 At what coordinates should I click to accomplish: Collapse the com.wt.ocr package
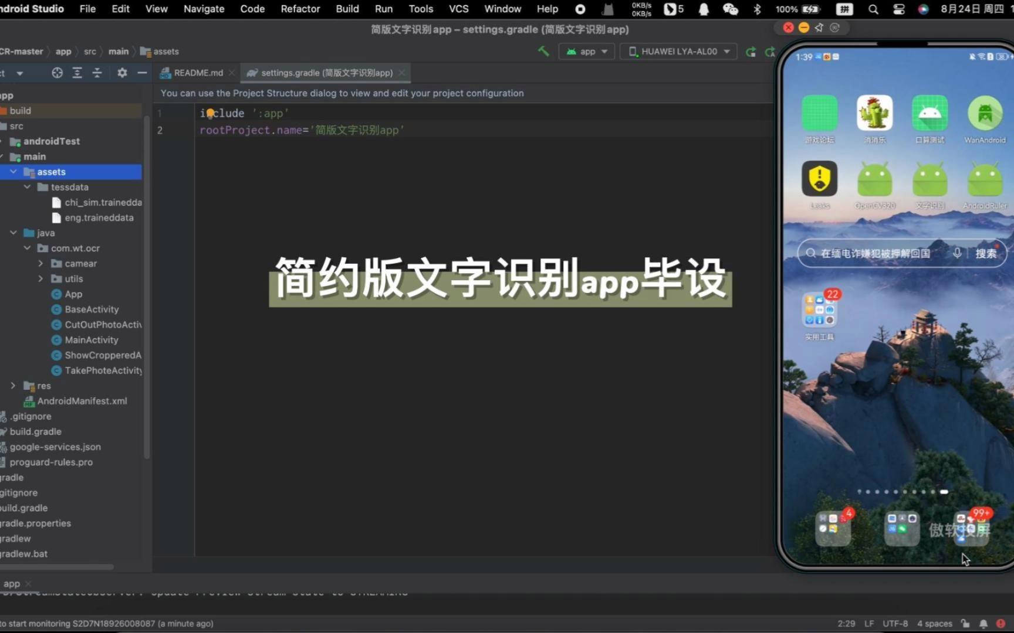pyautogui.click(x=27, y=248)
